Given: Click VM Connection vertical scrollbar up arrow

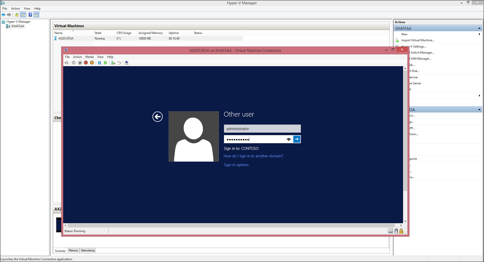Looking at the screenshot, I should pyautogui.click(x=405, y=69).
